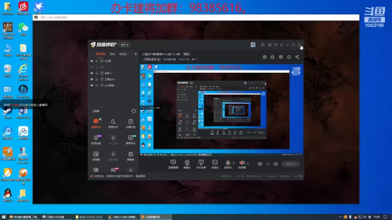Click the live preview thumbnail area

pyautogui.click(x=221, y=110)
